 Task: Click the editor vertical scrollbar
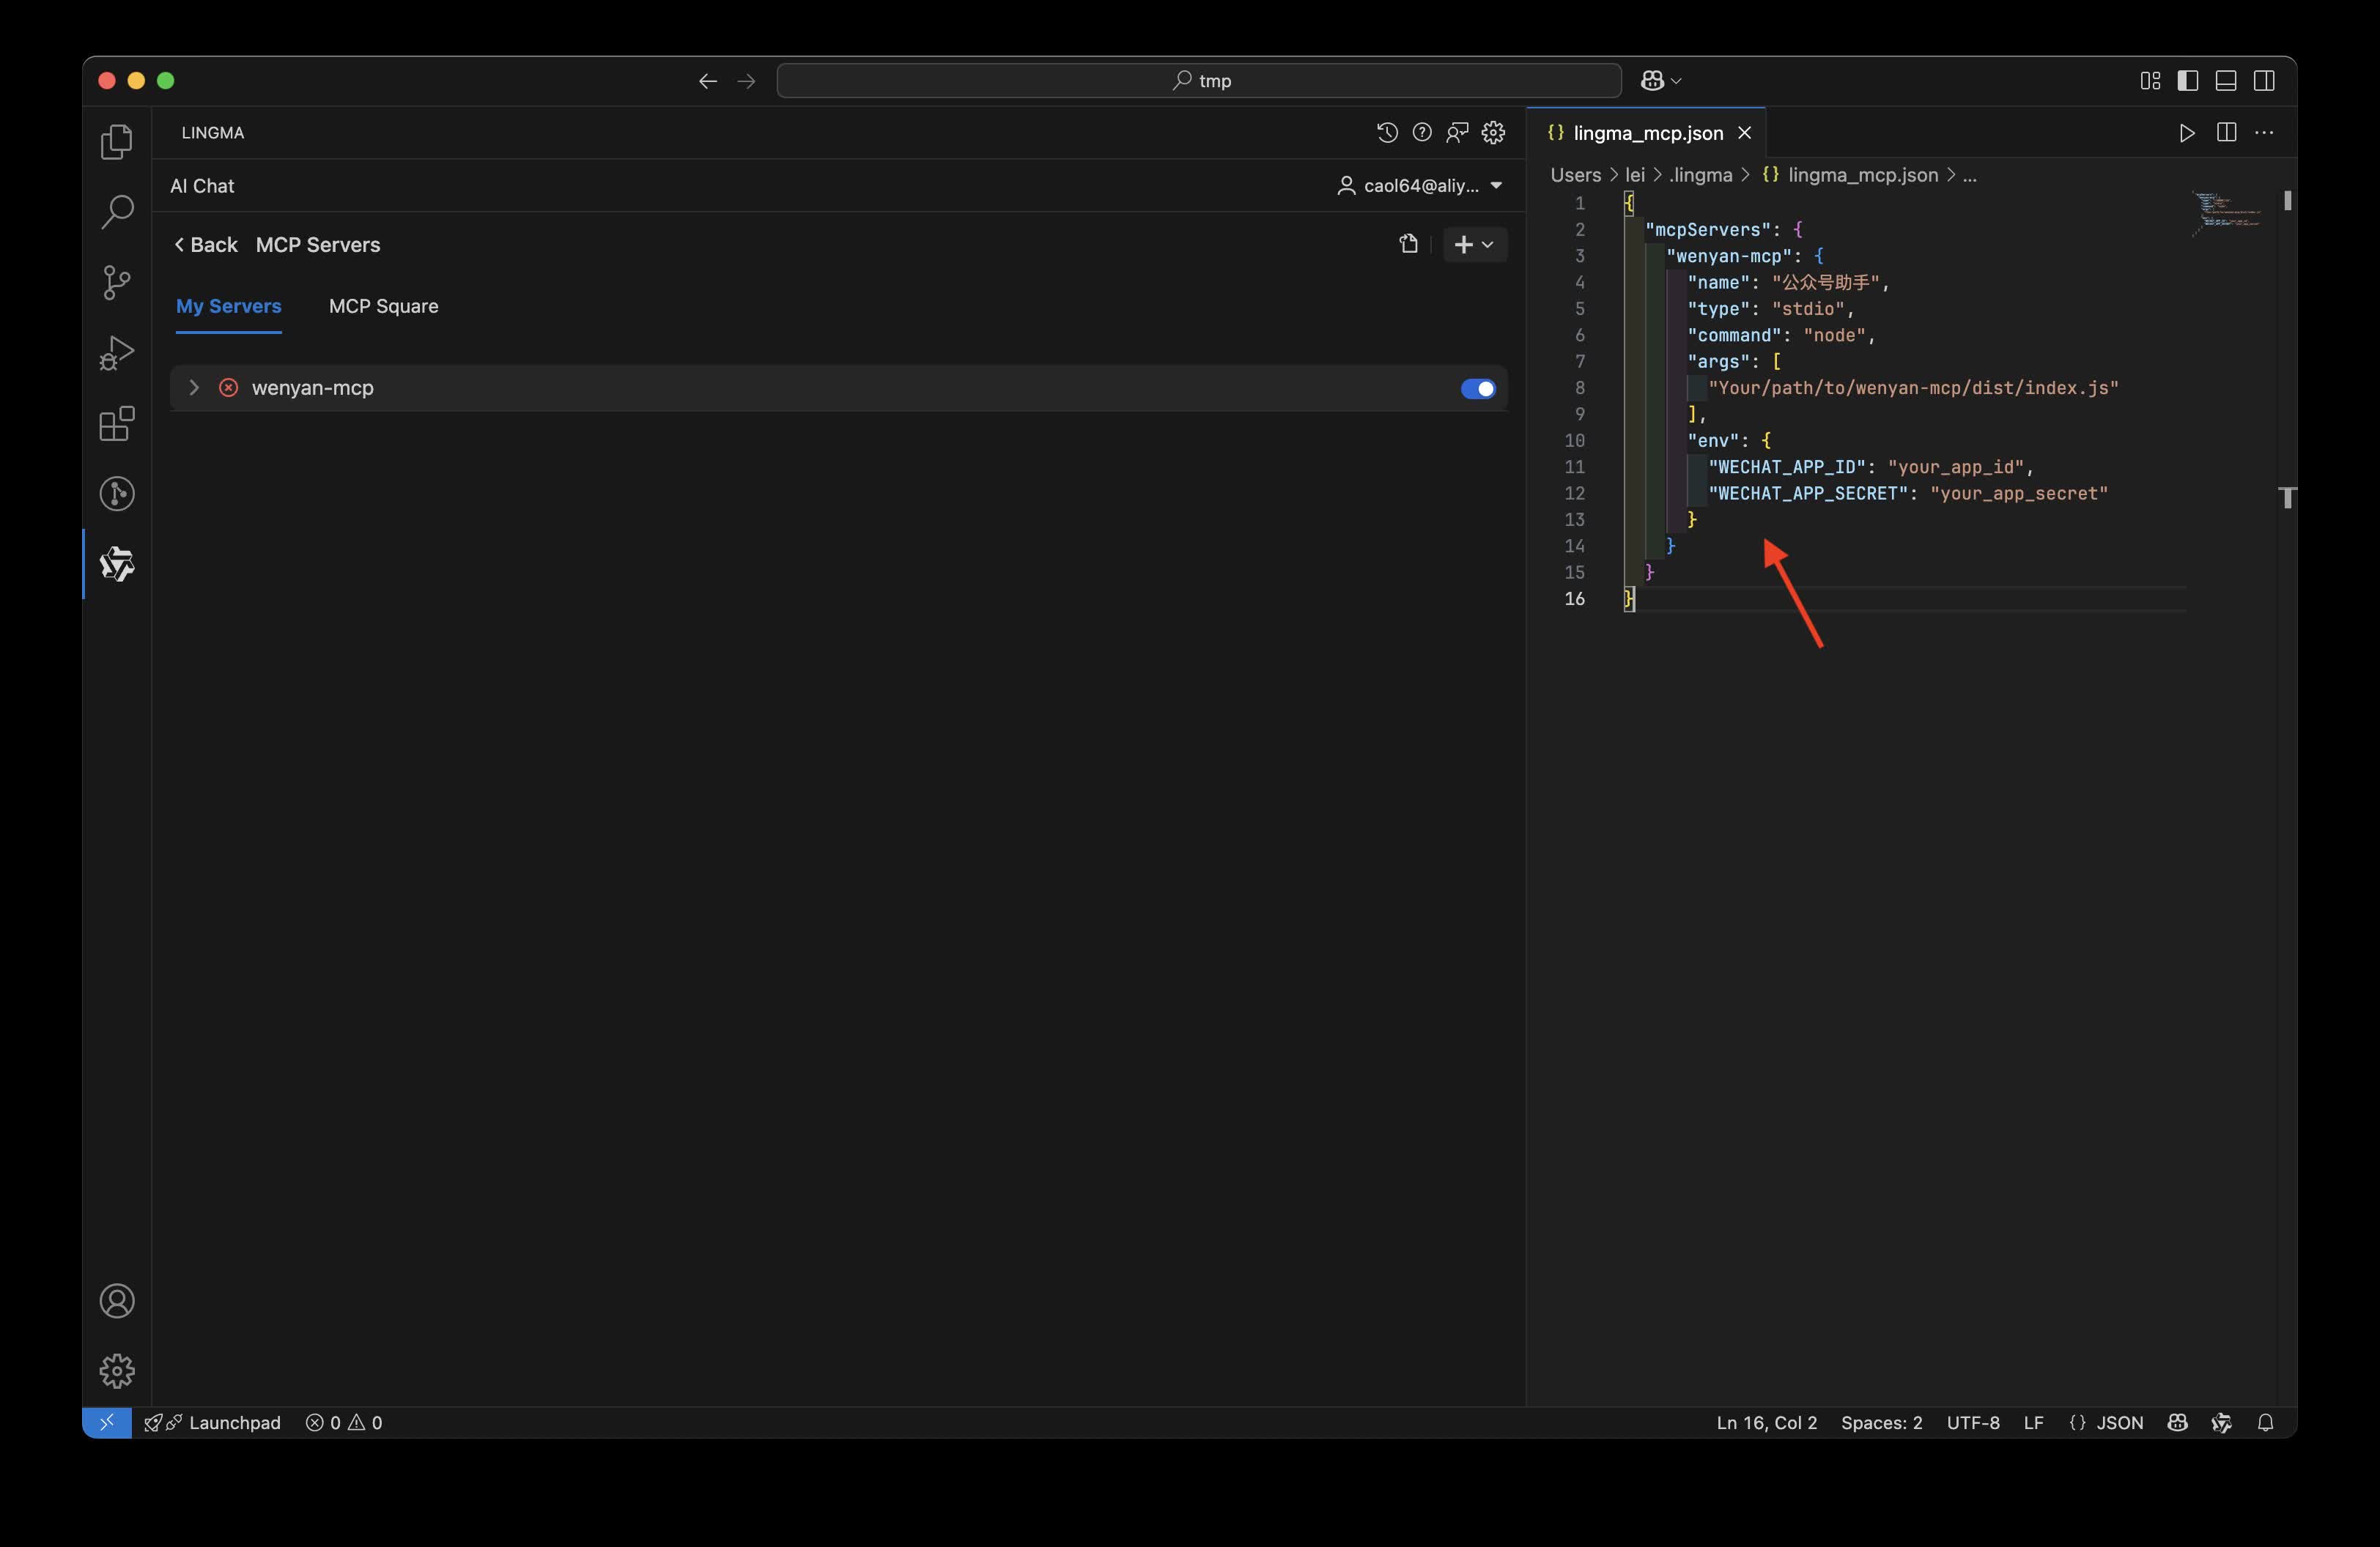pos(2287,201)
